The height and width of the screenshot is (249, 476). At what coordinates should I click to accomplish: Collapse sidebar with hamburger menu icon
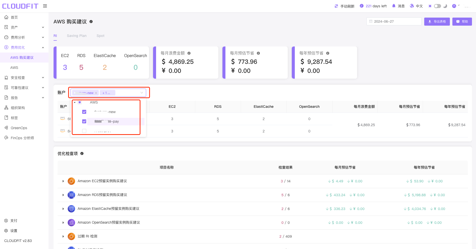click(45, 6)
